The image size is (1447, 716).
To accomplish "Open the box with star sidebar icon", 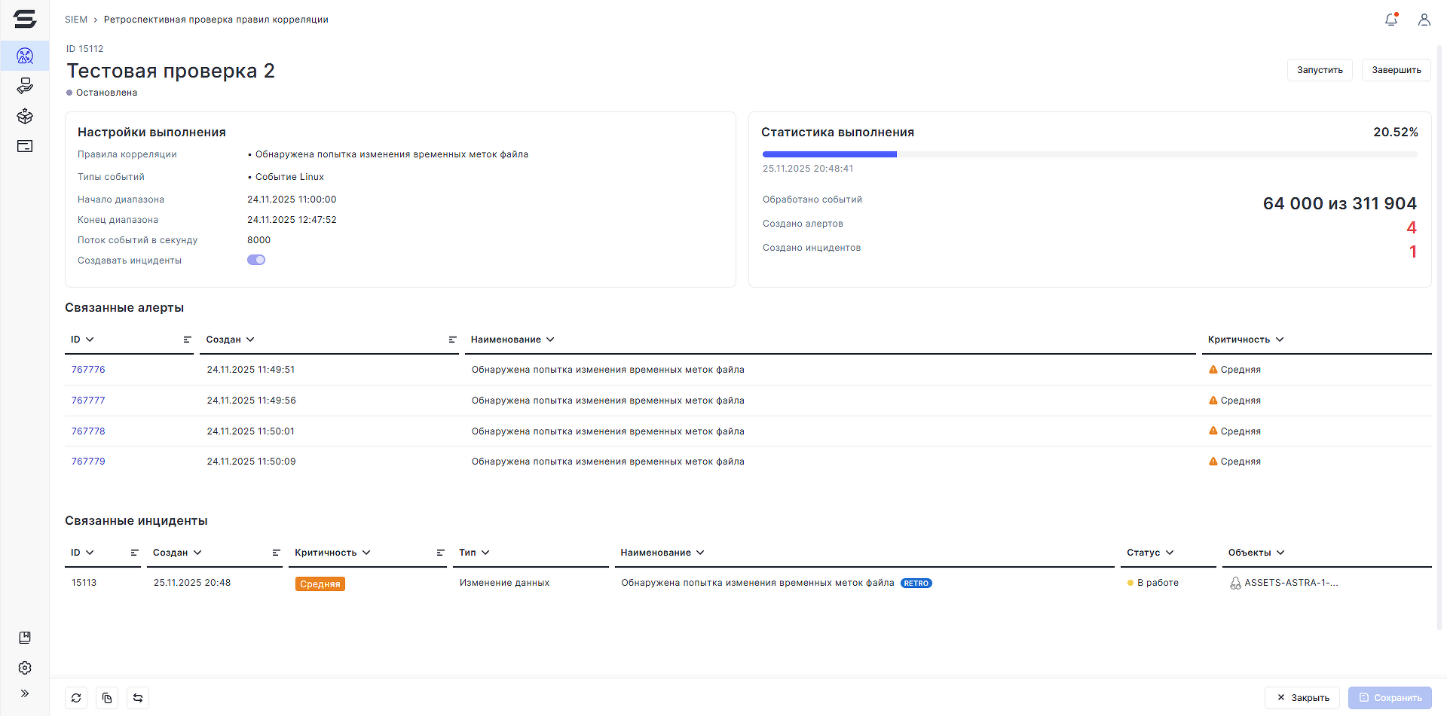I will coord(25,116).
